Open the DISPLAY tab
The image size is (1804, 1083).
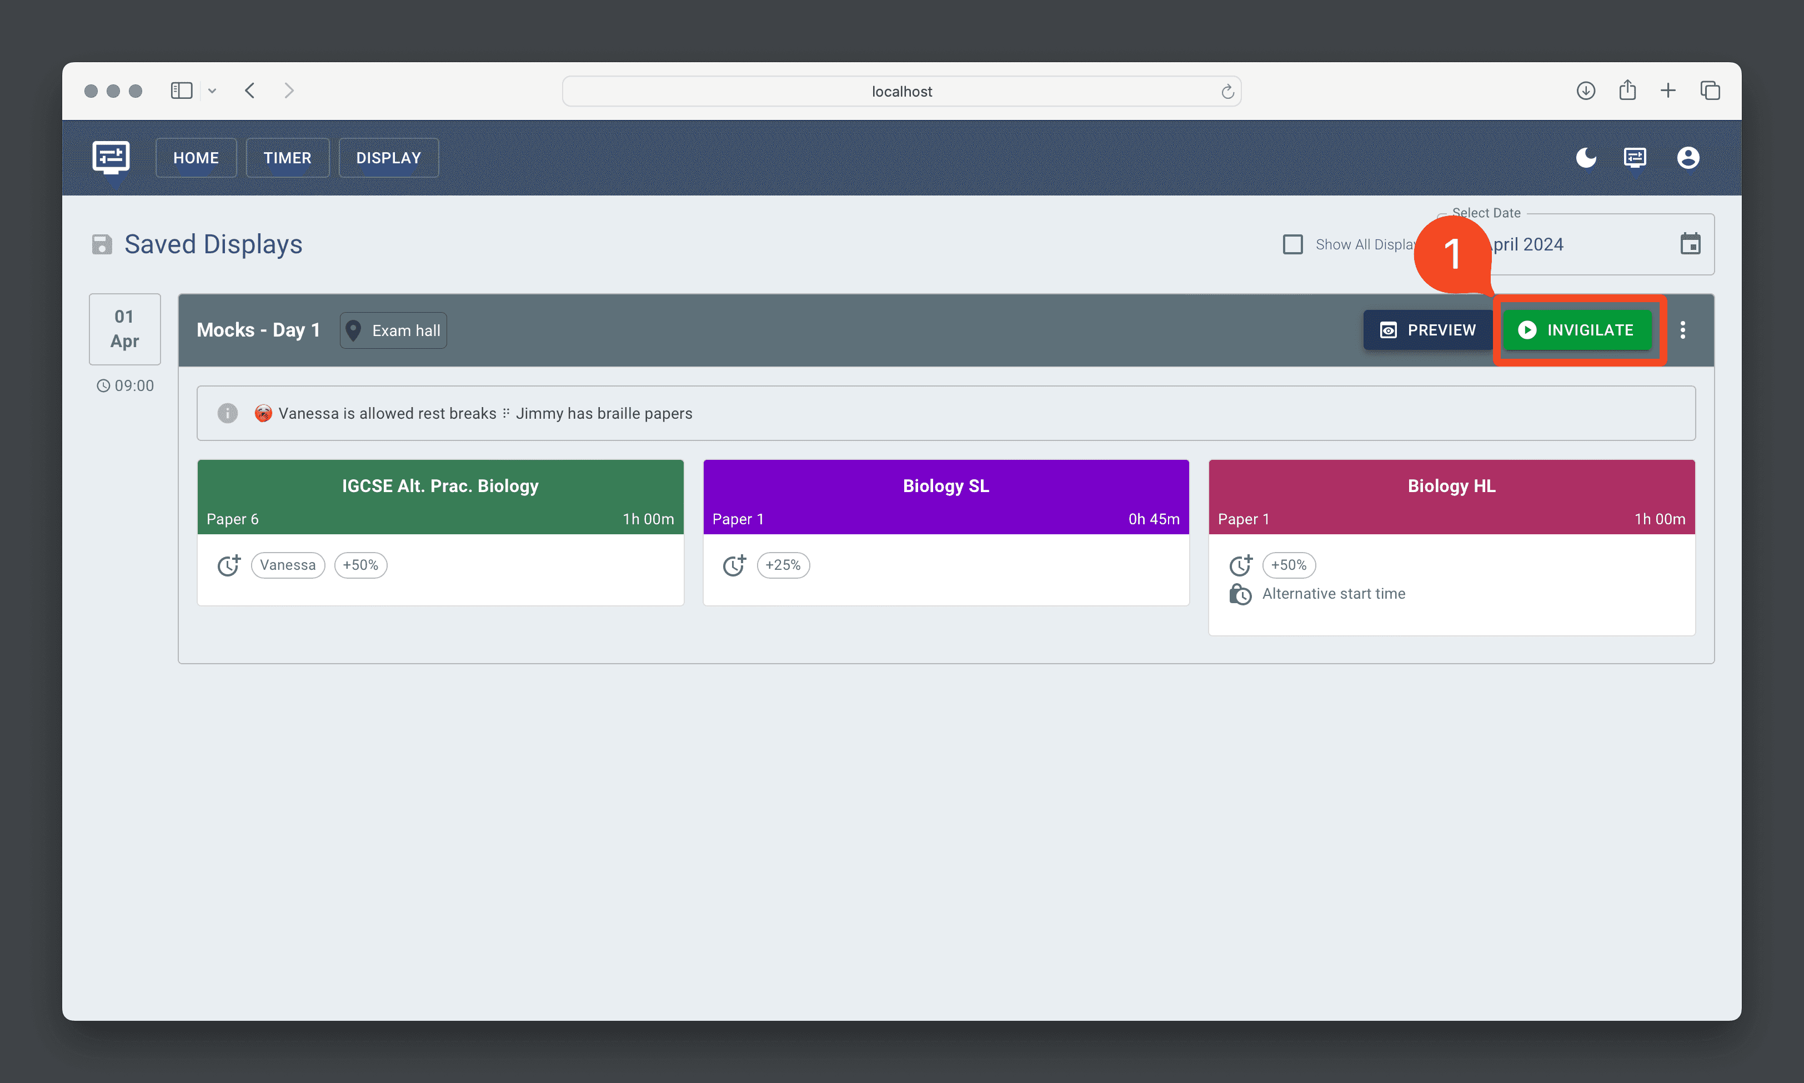388,158
